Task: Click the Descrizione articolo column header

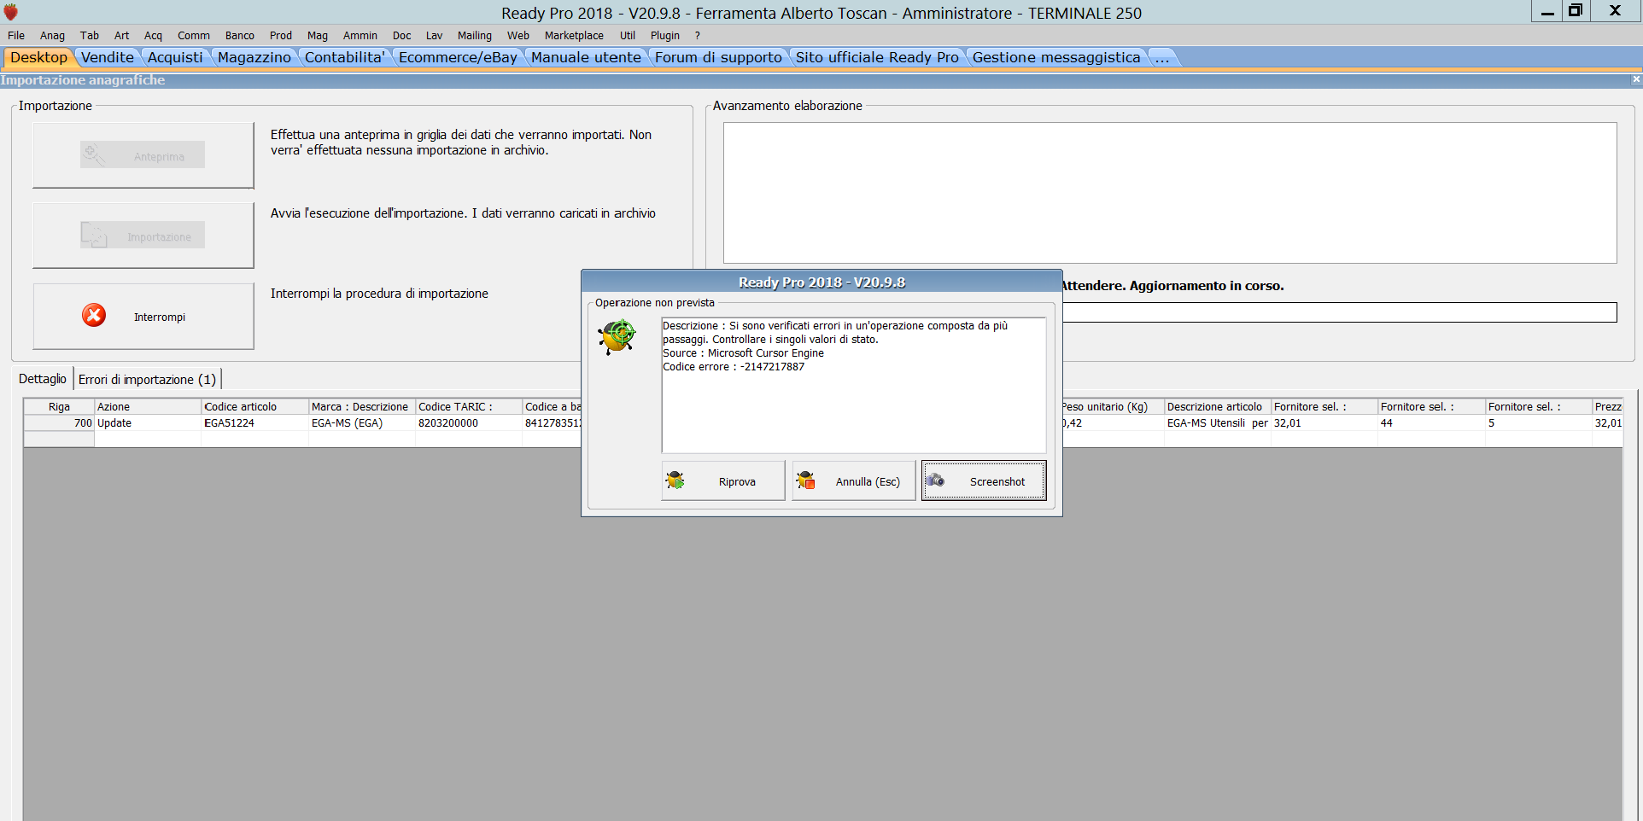Action: [1217, 407]
